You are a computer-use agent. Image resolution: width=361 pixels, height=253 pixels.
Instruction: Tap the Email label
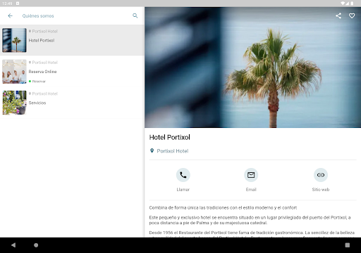[251, 190]
